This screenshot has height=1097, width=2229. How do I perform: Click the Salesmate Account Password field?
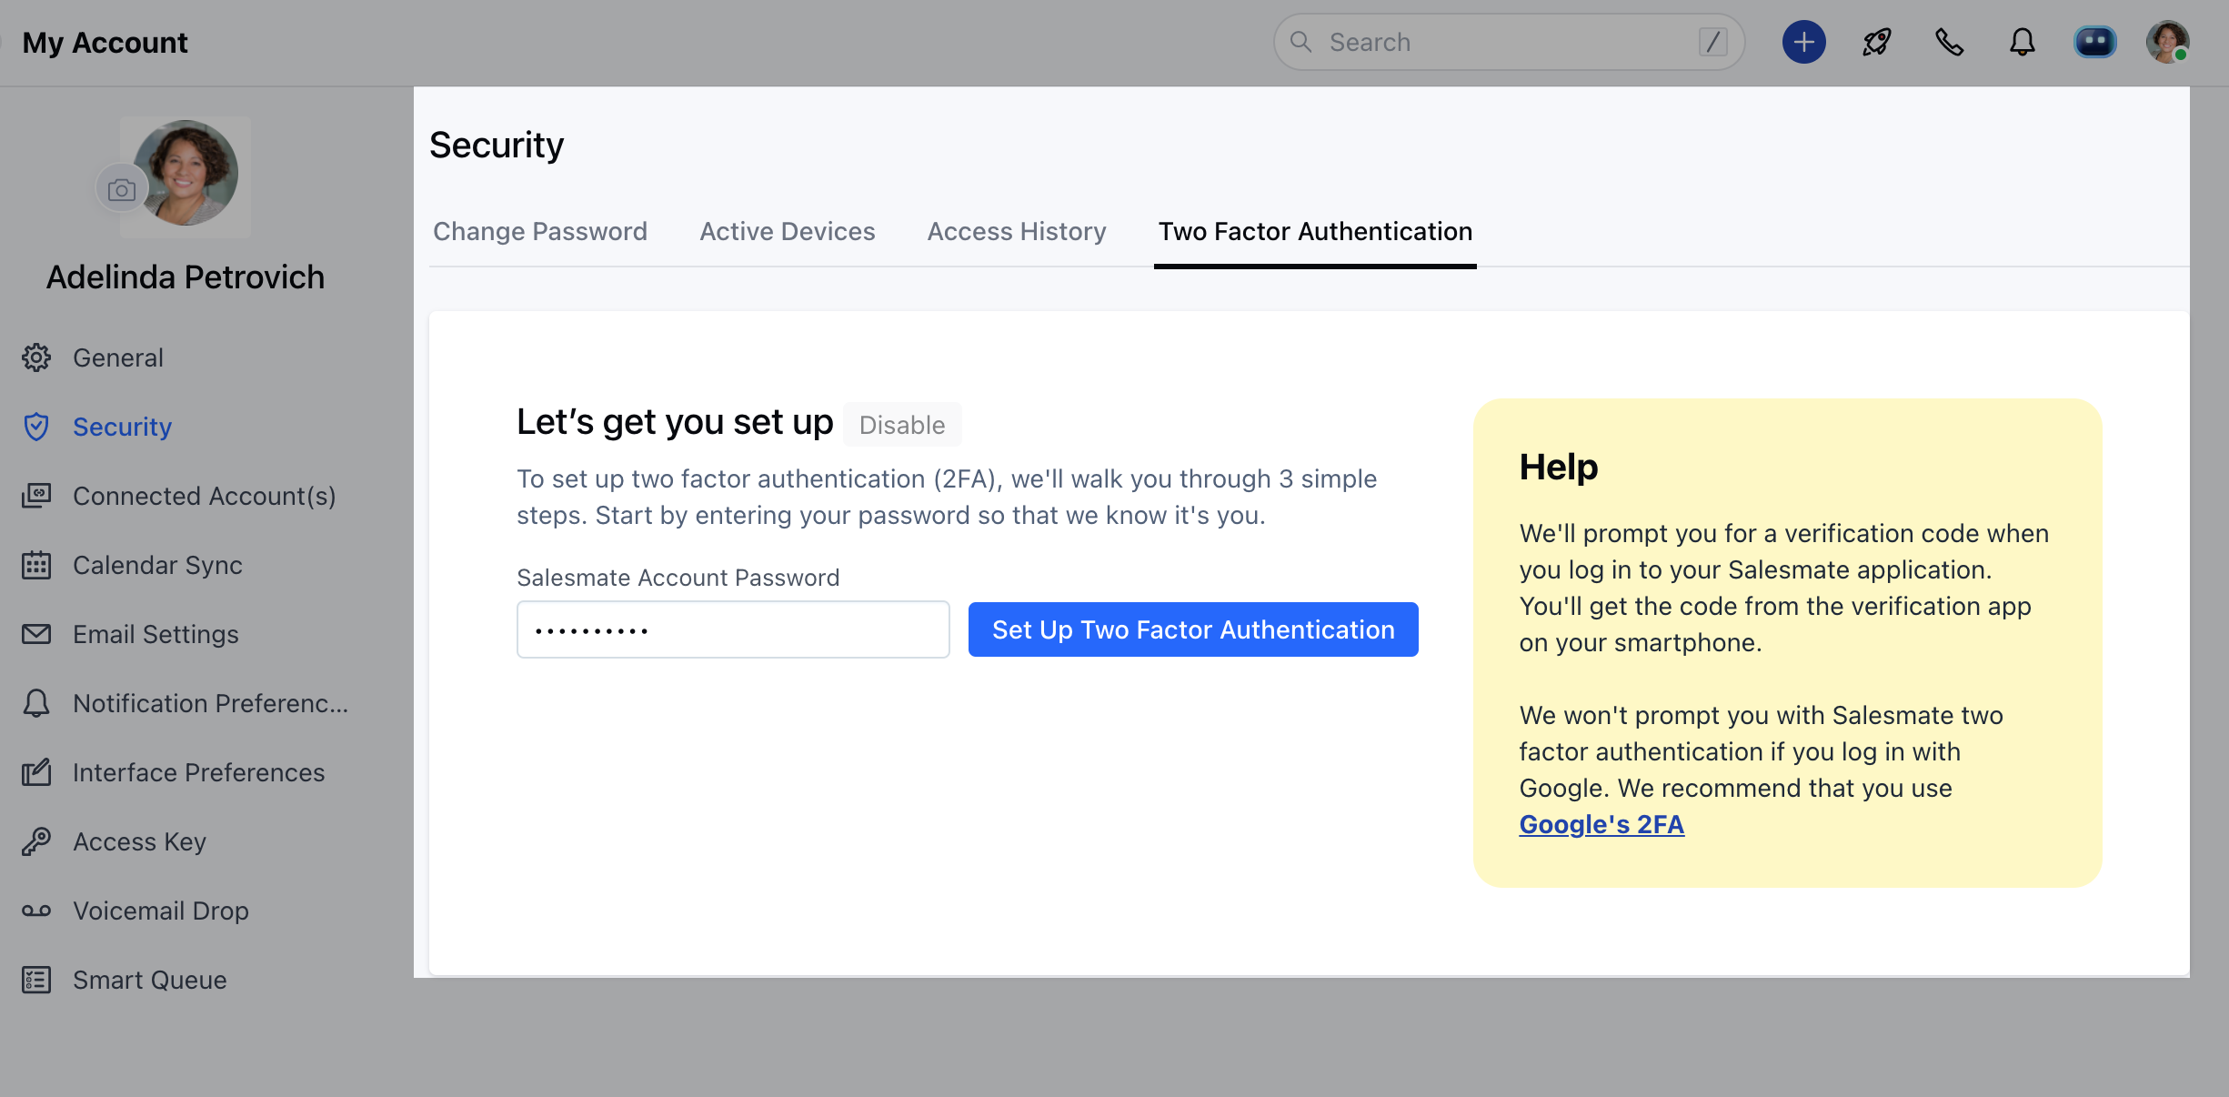732,629
